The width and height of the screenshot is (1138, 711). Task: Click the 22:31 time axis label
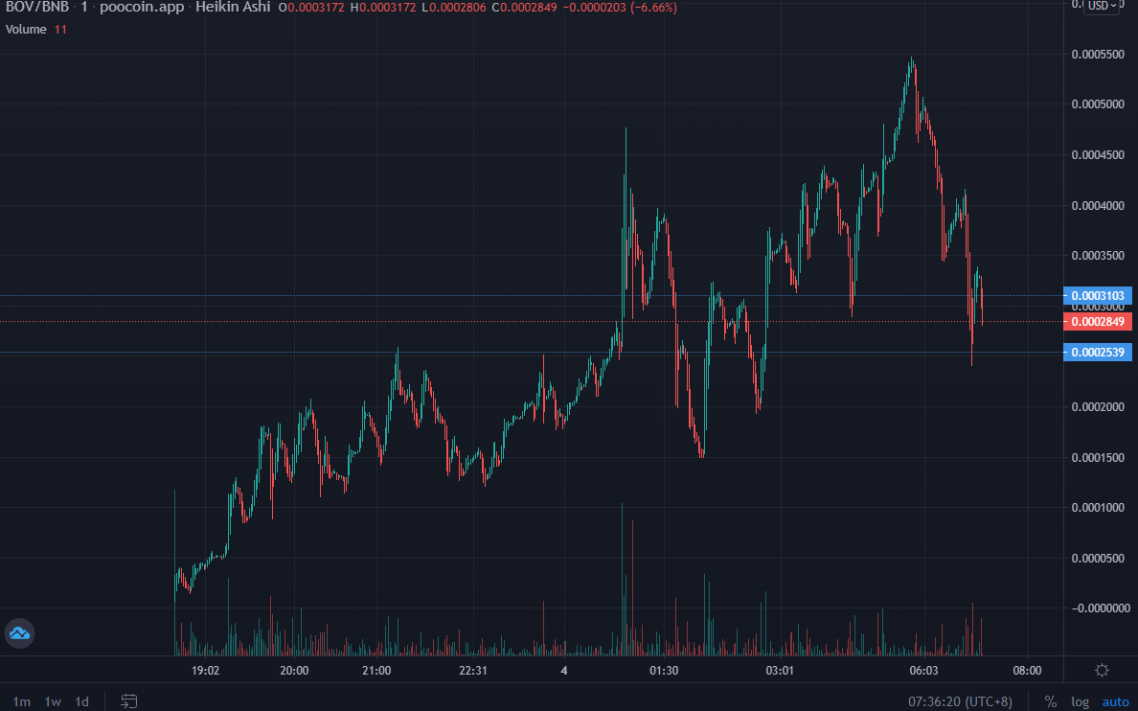click(472, 671)
